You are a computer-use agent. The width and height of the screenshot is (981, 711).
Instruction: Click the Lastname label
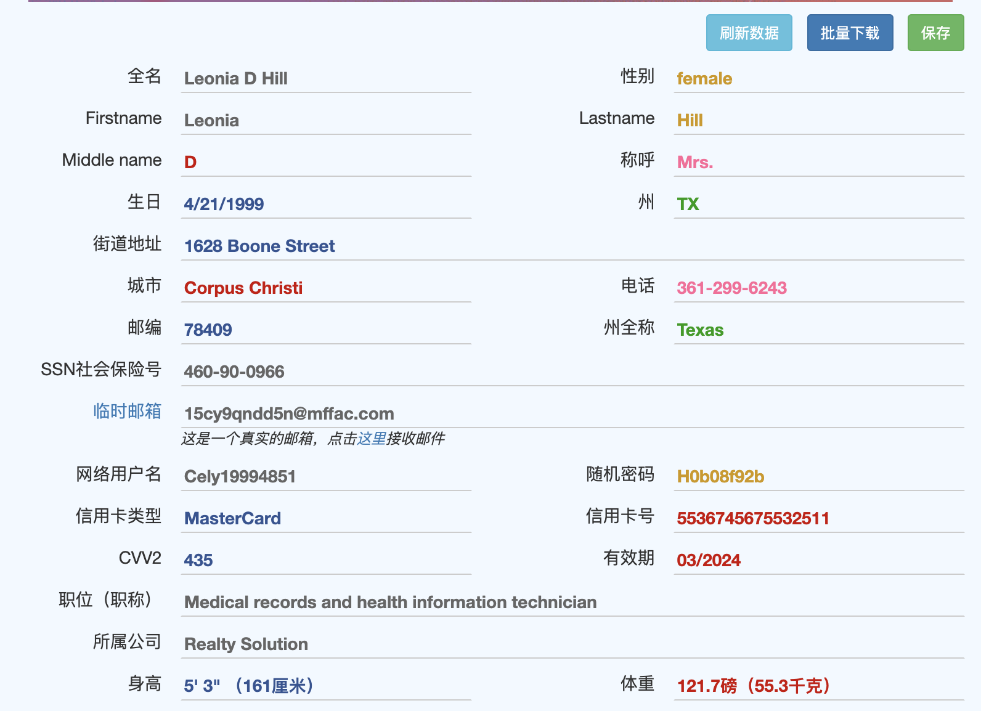pyautogui.click(x=617, y=118)
